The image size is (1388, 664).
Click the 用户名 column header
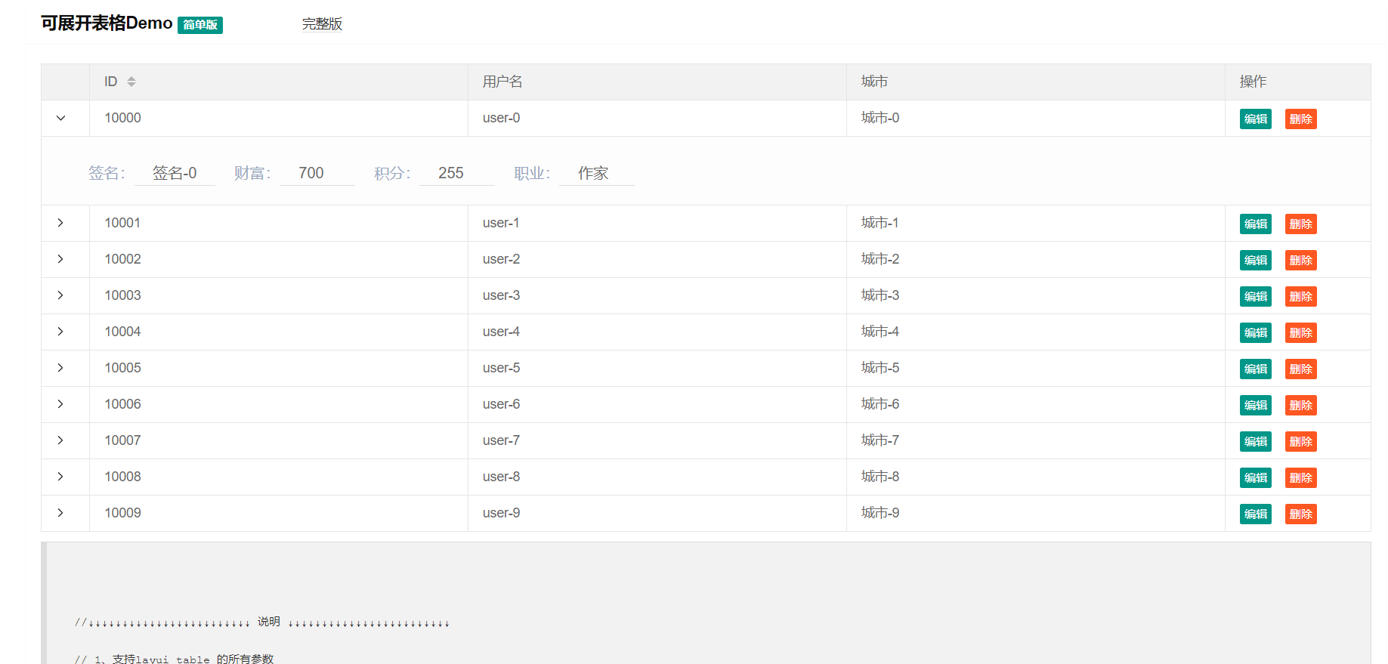coord(502,82)
